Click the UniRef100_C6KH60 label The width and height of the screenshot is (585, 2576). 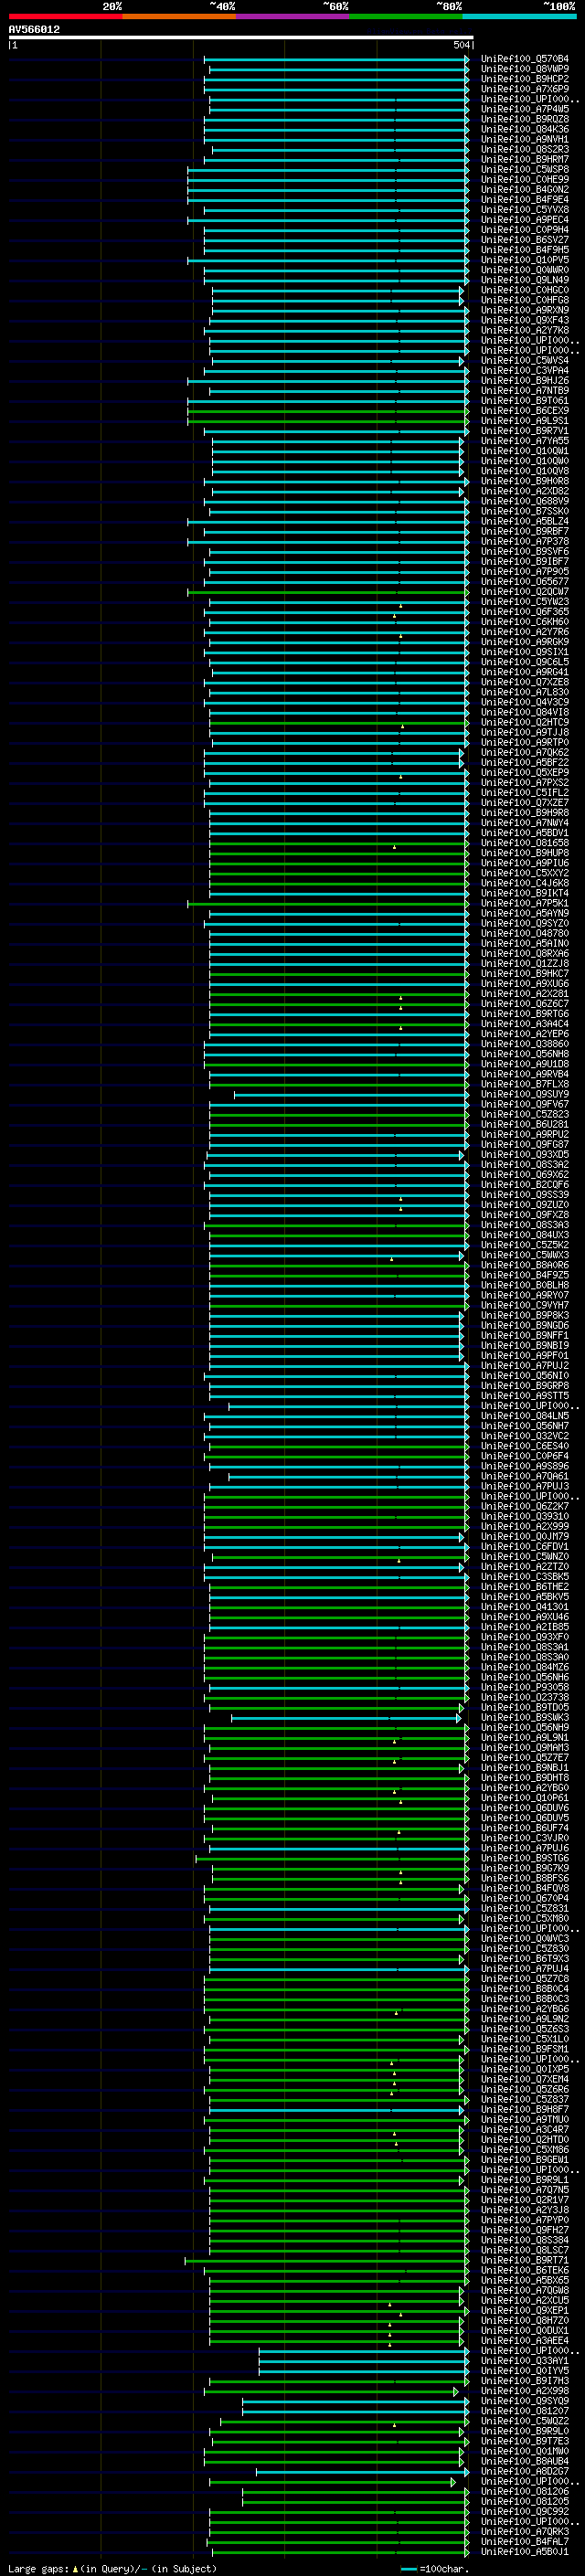click(525, 622)
